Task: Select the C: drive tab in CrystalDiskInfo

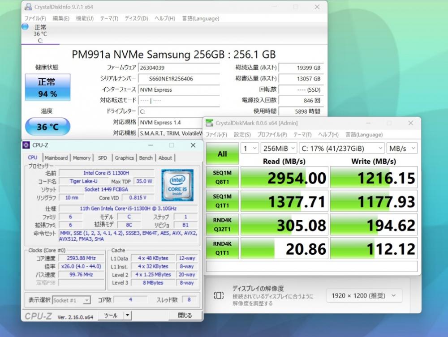Action: pos(40,34)
